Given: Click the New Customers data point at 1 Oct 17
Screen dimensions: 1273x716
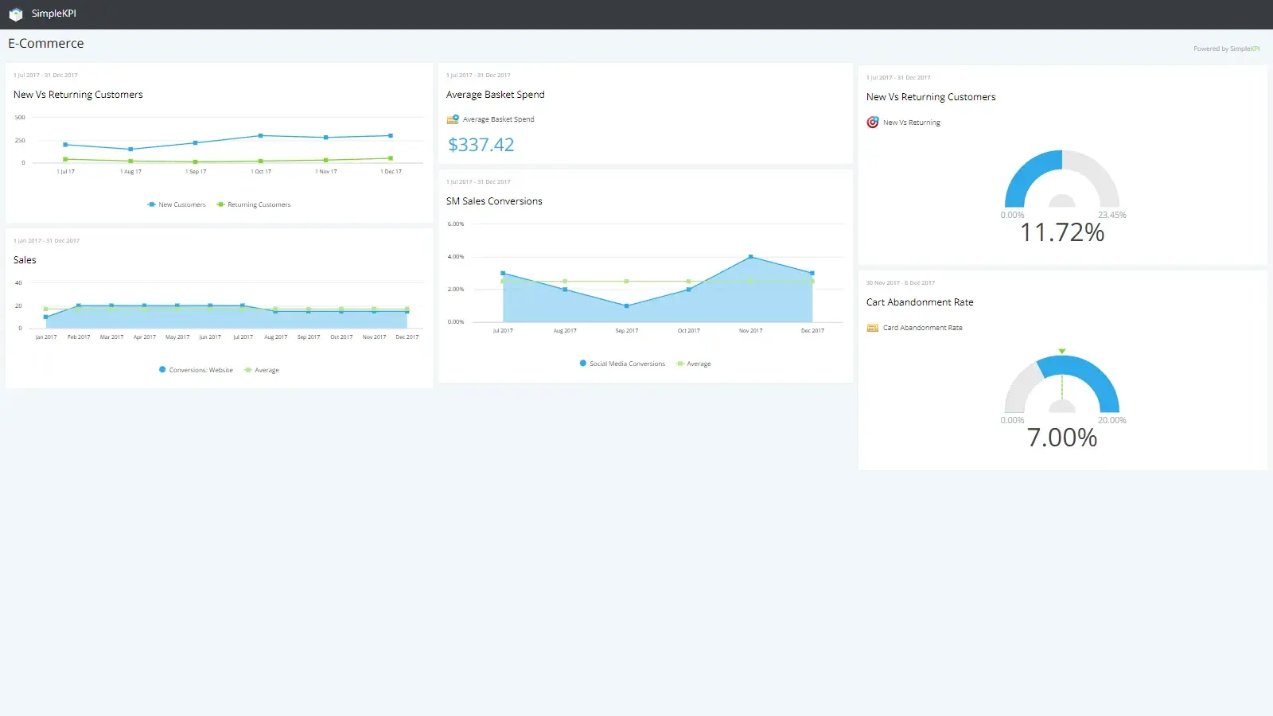Looking at the screenshot, I should click(x=261, y=136).
